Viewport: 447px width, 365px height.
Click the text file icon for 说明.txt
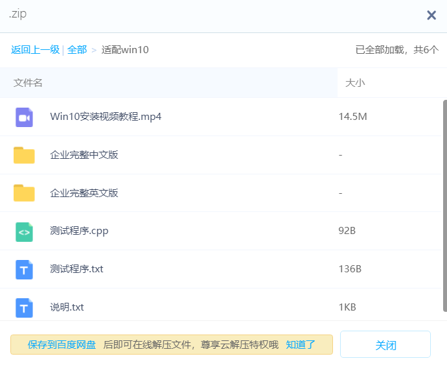click(x=24, y=308)
